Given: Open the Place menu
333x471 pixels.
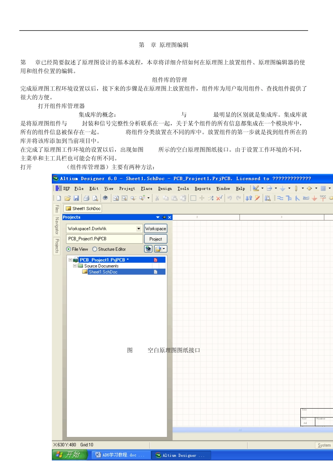Looking at the screenshot, I should (147, 189).
